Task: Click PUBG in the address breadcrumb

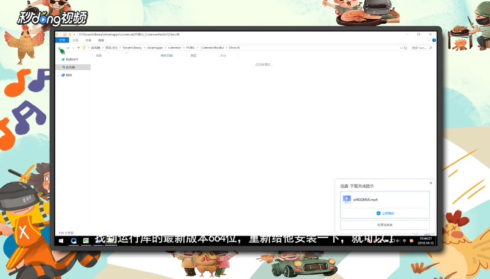Action: click(190, 48)
